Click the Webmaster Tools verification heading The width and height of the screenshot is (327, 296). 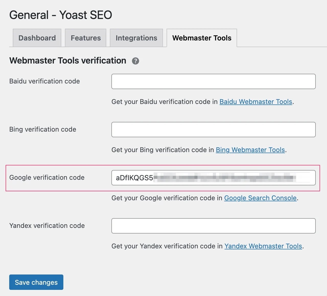click(x=68, y=61)
